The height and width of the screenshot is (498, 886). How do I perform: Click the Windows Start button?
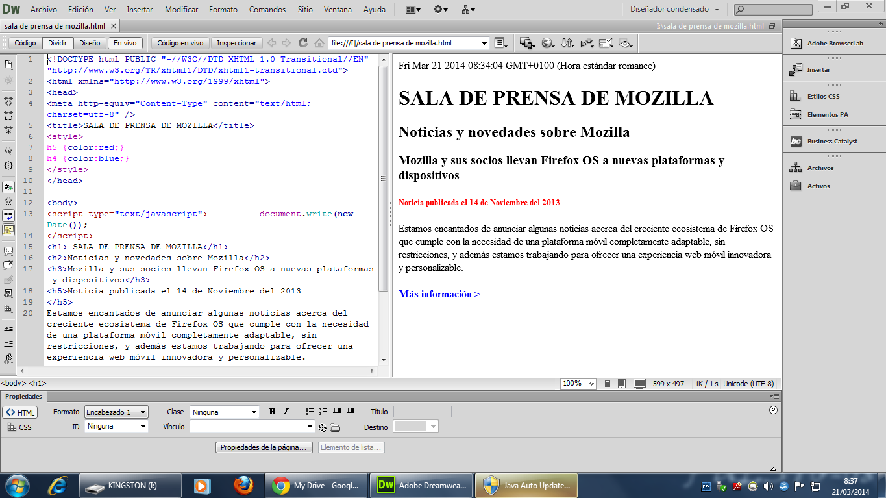[x=18, y=485]
